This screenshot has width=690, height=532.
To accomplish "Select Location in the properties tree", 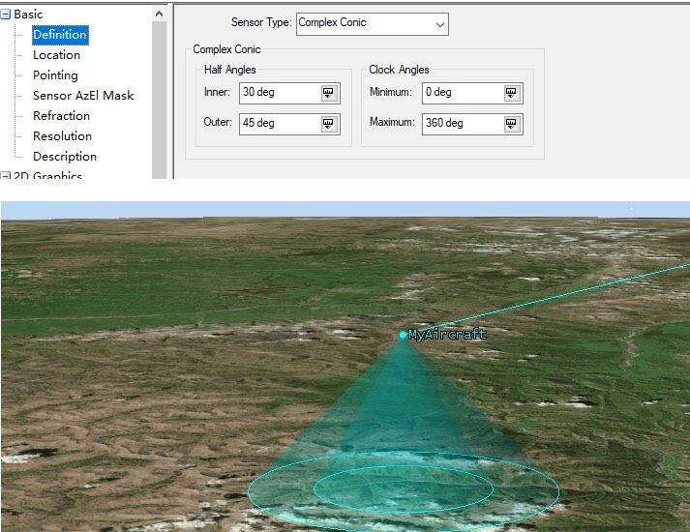I will click(x=56, y=55).
